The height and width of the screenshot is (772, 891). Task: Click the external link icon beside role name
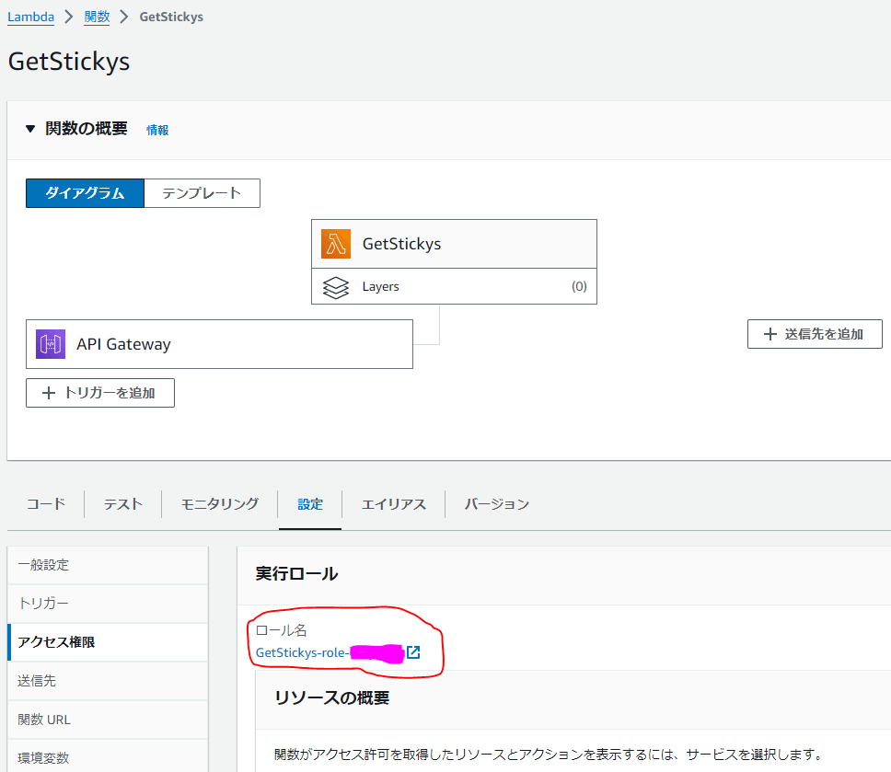(413, 652)
